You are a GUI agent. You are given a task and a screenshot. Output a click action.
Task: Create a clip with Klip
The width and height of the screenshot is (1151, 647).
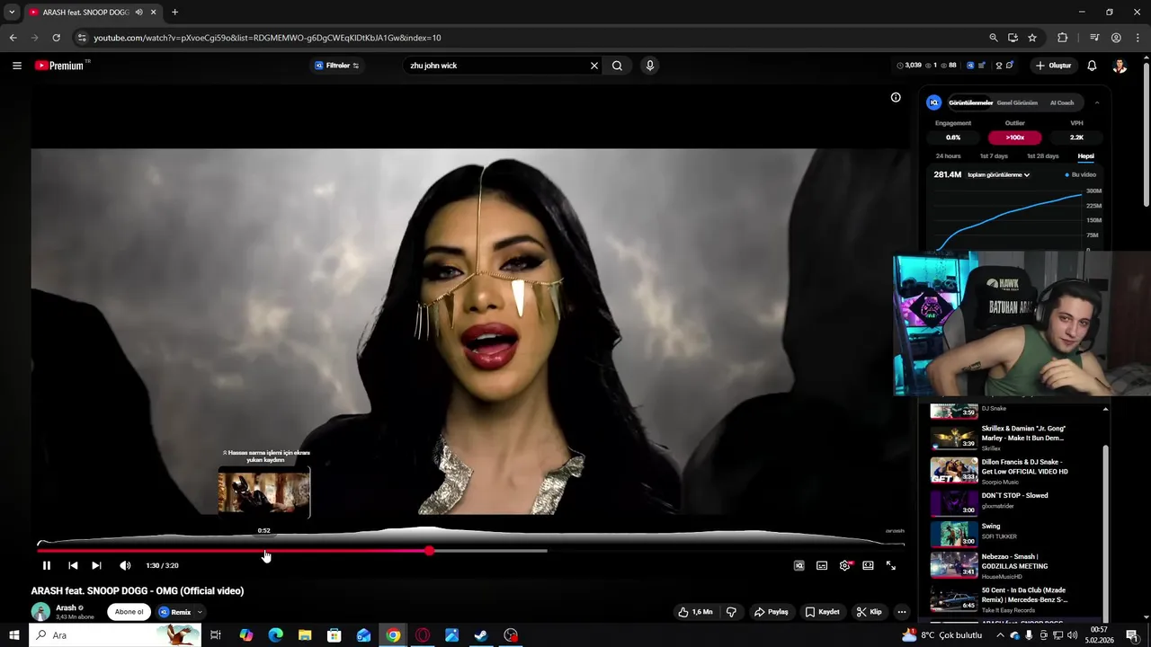pos(870,612)
